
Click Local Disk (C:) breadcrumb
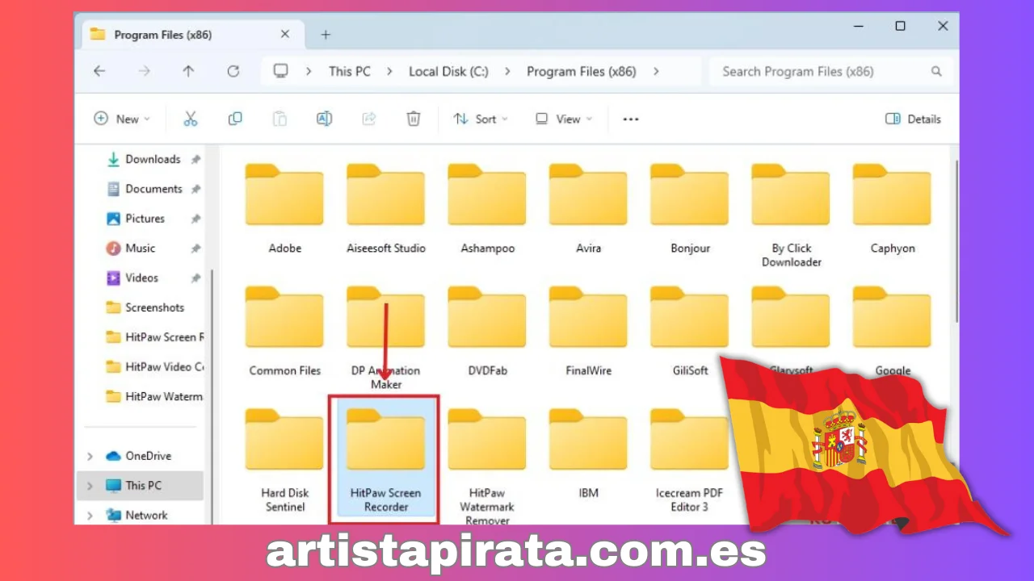coord(448,71)
